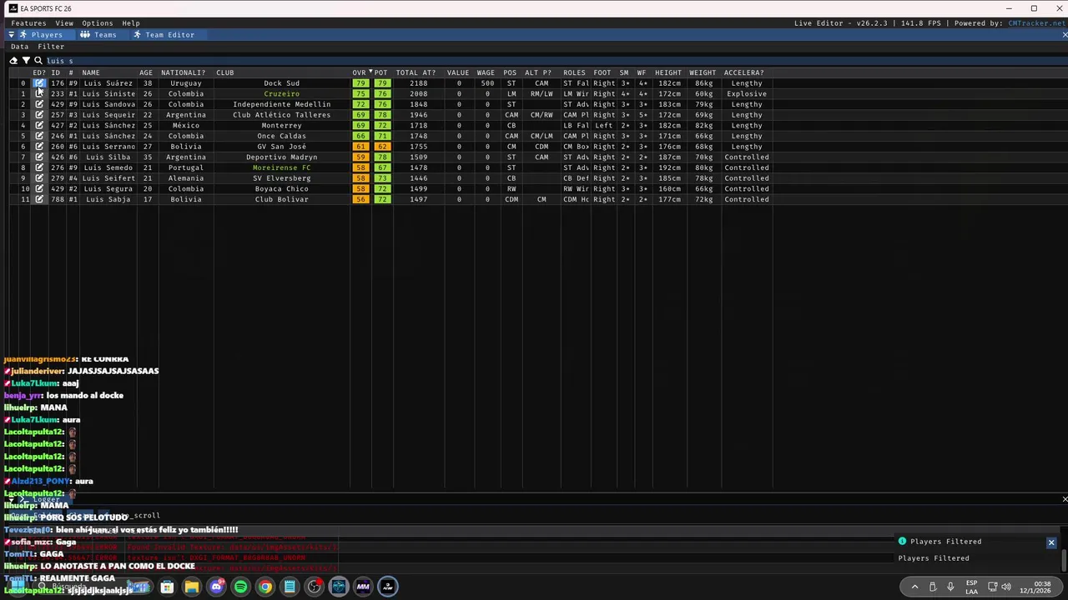Open edit icon for Luis Semedo row
Viewport: 1068px width, 600px height.
pos(39,167)
